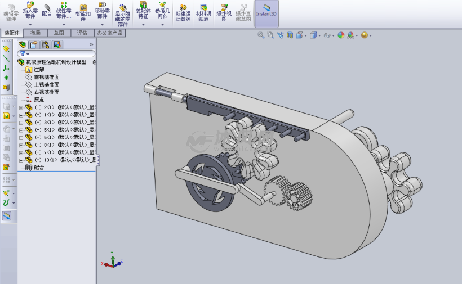
Task: Select 前视基准面 (Front Plane) in tree
Action: tap(46, 77)
